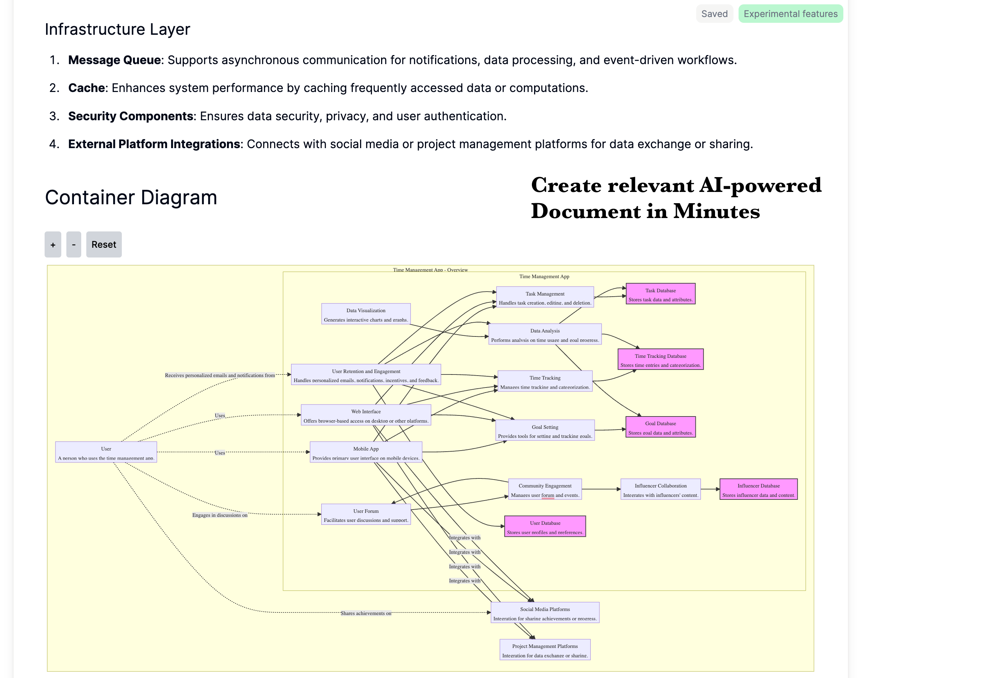Click the Data Visualization node
Image resolution: width=992 pixels, height=678 pixels.
[x=366, y=314]
